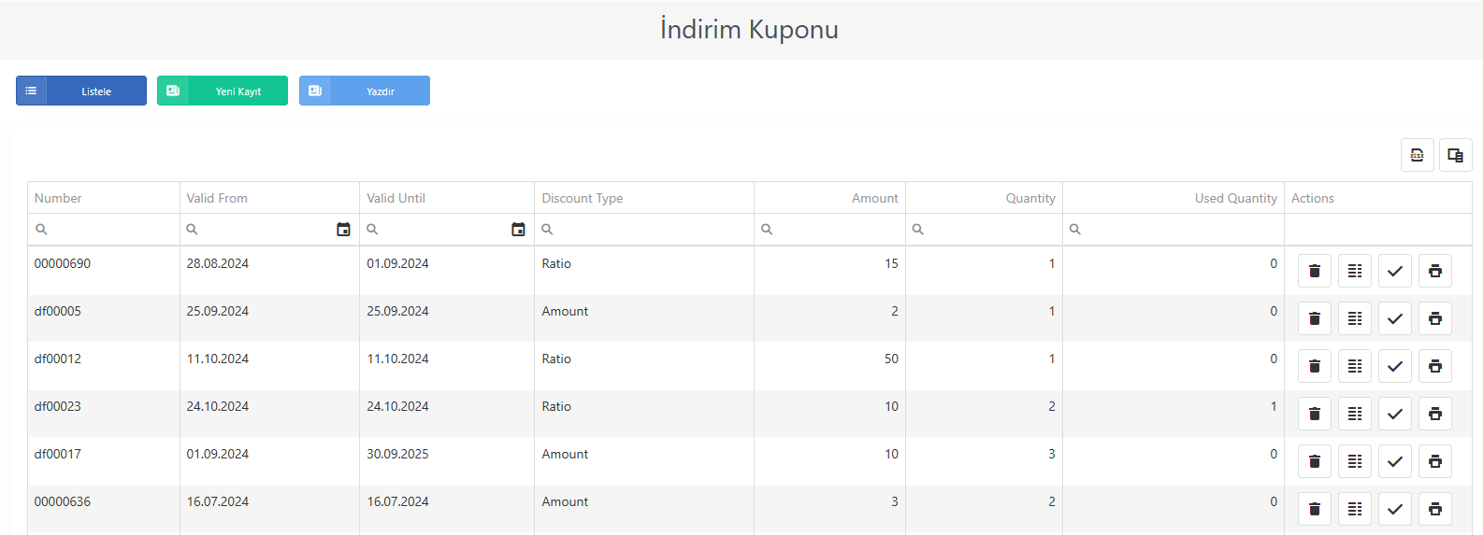Approve coupon df00023 with checkmark
1483x535 pixels.
click(x=1395, y=414)
